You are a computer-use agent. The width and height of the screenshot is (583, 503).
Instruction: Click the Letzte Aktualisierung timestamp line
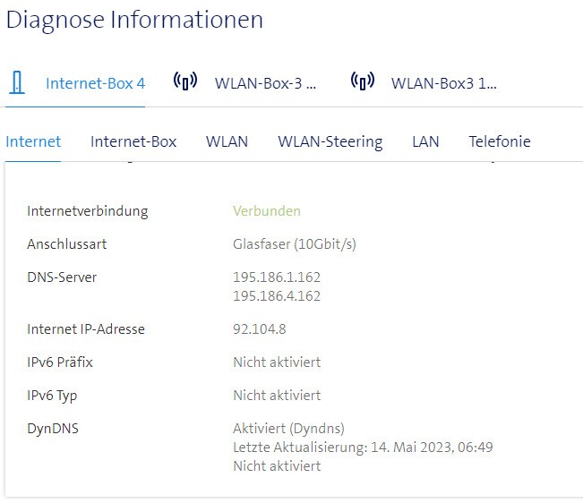363,447
